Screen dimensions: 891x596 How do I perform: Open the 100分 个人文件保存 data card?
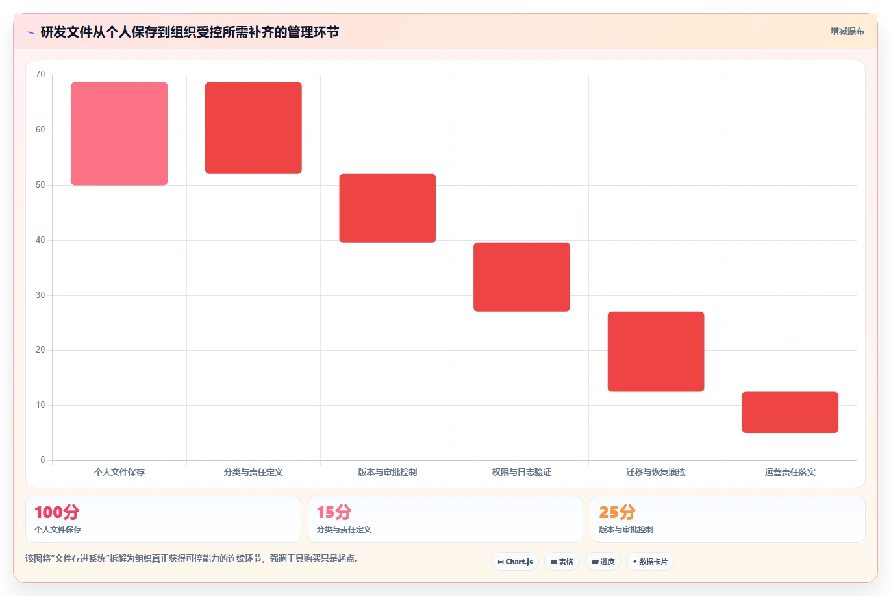pyautogui.click(x=163, y=519)
